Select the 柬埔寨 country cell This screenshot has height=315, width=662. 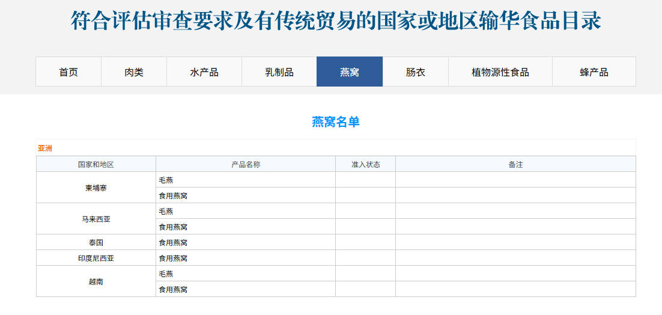(x=96, y=188)
